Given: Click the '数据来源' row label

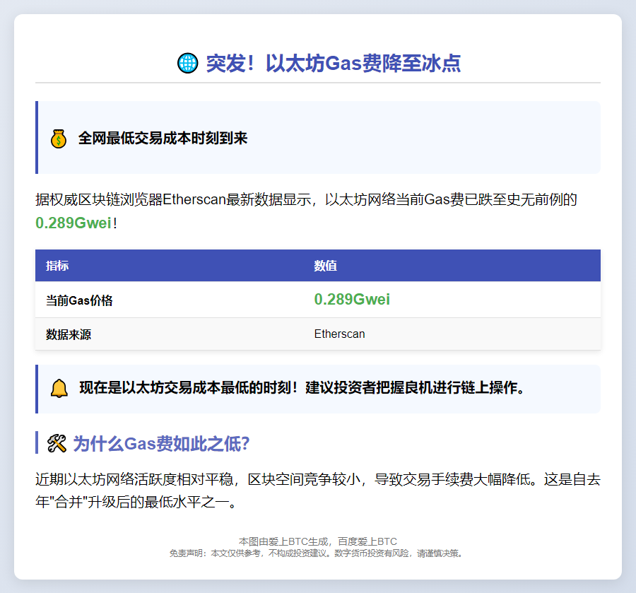Looking at the screenshot, I should click(69, 334).
